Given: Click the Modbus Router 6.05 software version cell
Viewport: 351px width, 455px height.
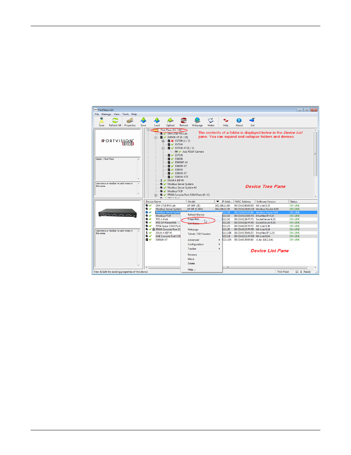Looking at the screenshot, I should (267, 209).
